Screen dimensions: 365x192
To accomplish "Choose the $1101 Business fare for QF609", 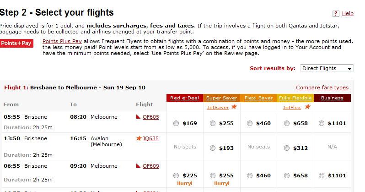I will (322, 176).
